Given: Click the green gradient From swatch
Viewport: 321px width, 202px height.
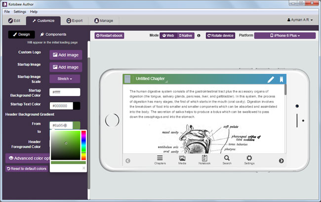Looking at the screenshot, I should pyautogui.click(x=77, y=126).
